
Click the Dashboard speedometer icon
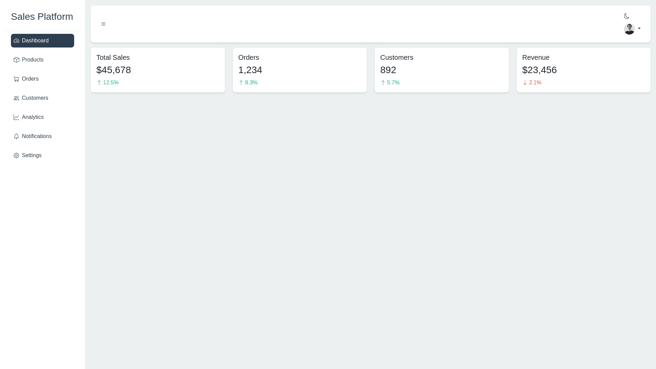(16, 41)
